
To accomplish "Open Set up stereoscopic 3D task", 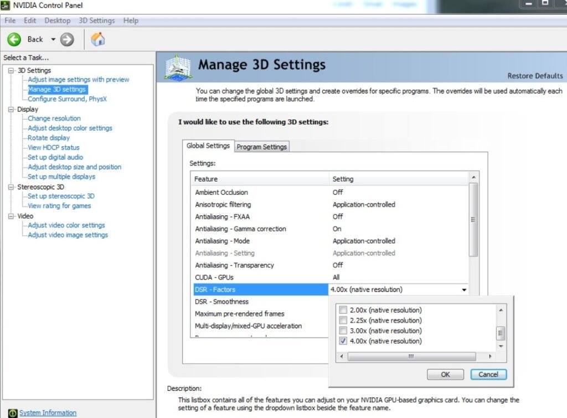I will pyautogui.click(x=61, y=196).
